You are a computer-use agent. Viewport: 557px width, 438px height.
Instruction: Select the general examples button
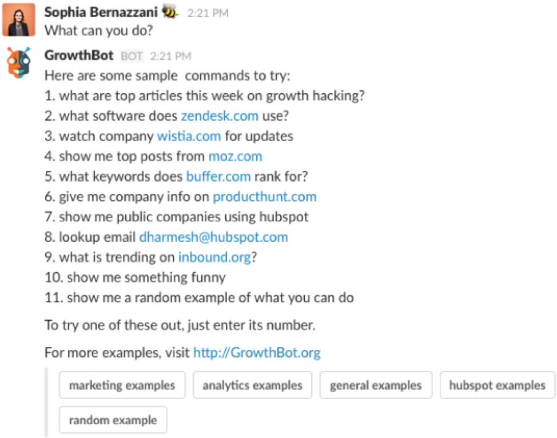[375, 385]
